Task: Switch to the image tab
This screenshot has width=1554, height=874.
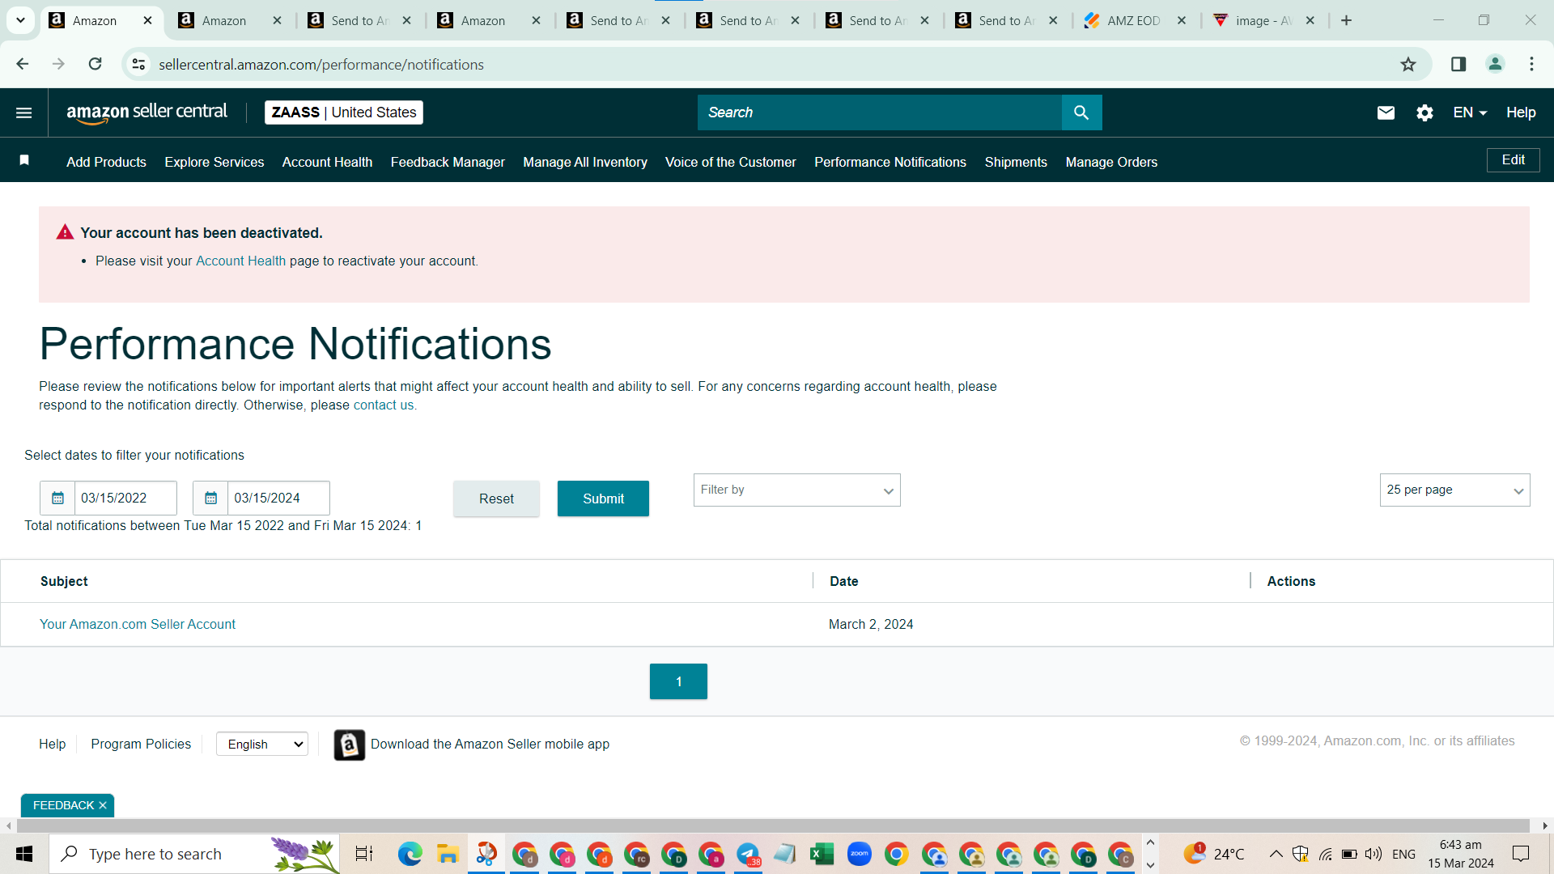Action: [1263, 20]
